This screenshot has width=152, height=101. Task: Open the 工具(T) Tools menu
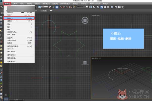coord(15,4)
